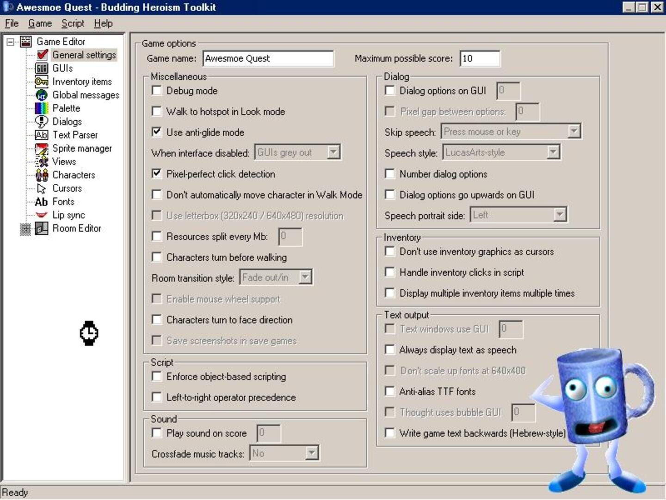Collapse the Game Editor tree node
The image size is (666, 500).
pyautogui.click(x=10, y=41)
